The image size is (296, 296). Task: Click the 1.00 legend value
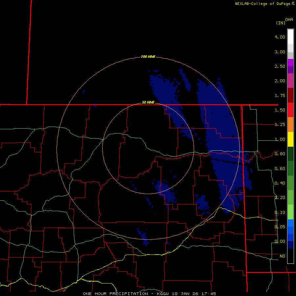point(280,139)
